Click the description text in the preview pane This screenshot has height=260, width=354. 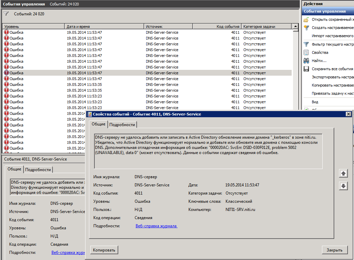click(x=48, y=187)
